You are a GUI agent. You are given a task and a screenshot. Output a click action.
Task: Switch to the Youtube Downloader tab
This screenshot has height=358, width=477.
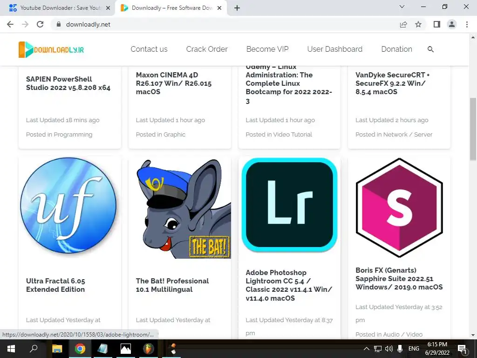58,8
